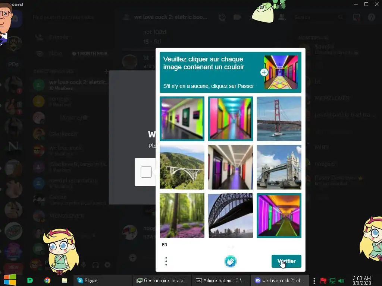Create a new DM with plus icon
The width and height of the screenshot is (382, 286).
pyautogui.click(x=106, y=71)
